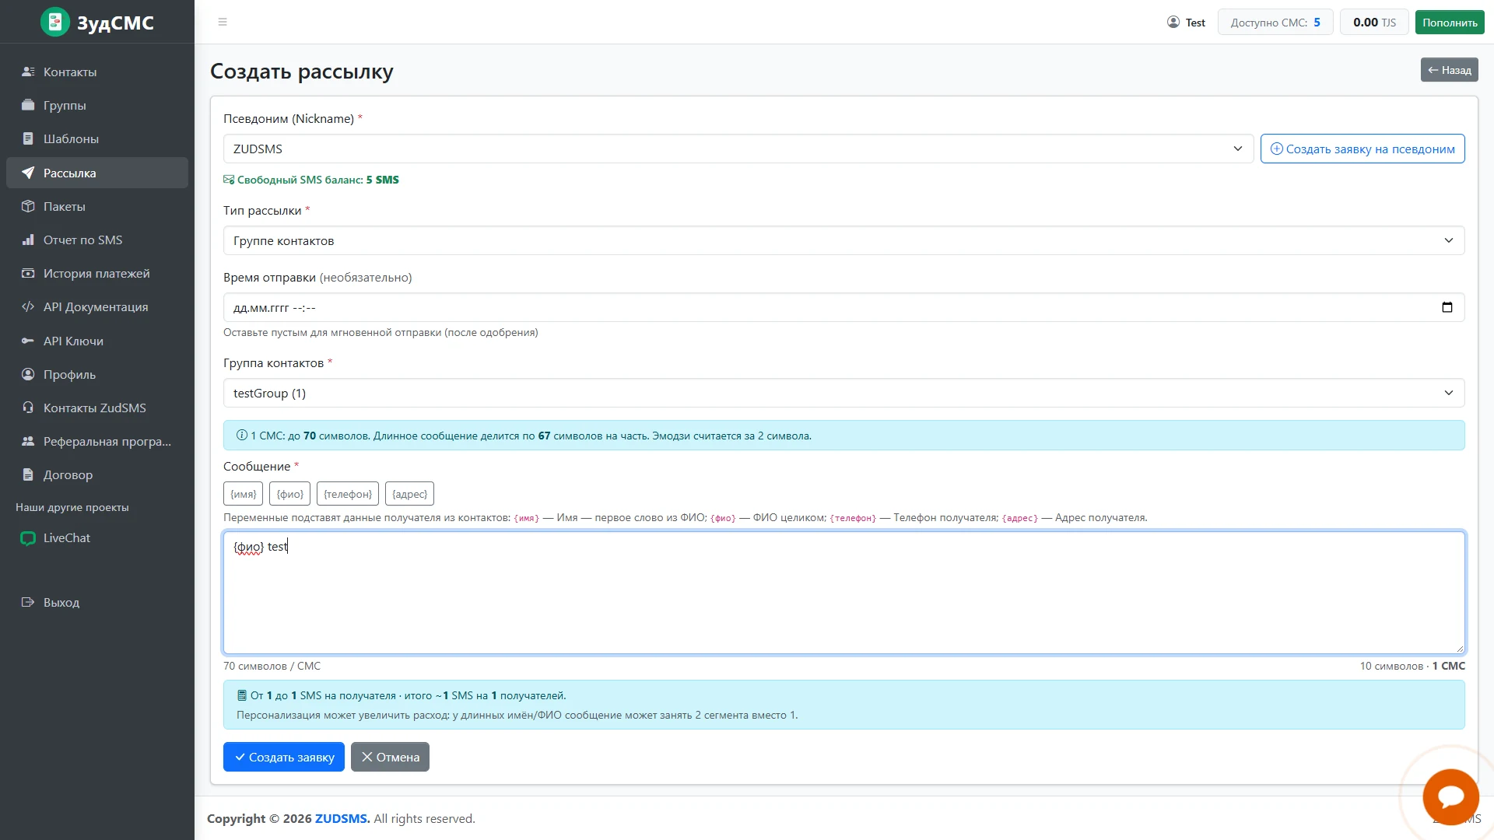Screen dimensions: 1494x840
Task: Submit with Создать заявку button
Action: pos(284,757)
